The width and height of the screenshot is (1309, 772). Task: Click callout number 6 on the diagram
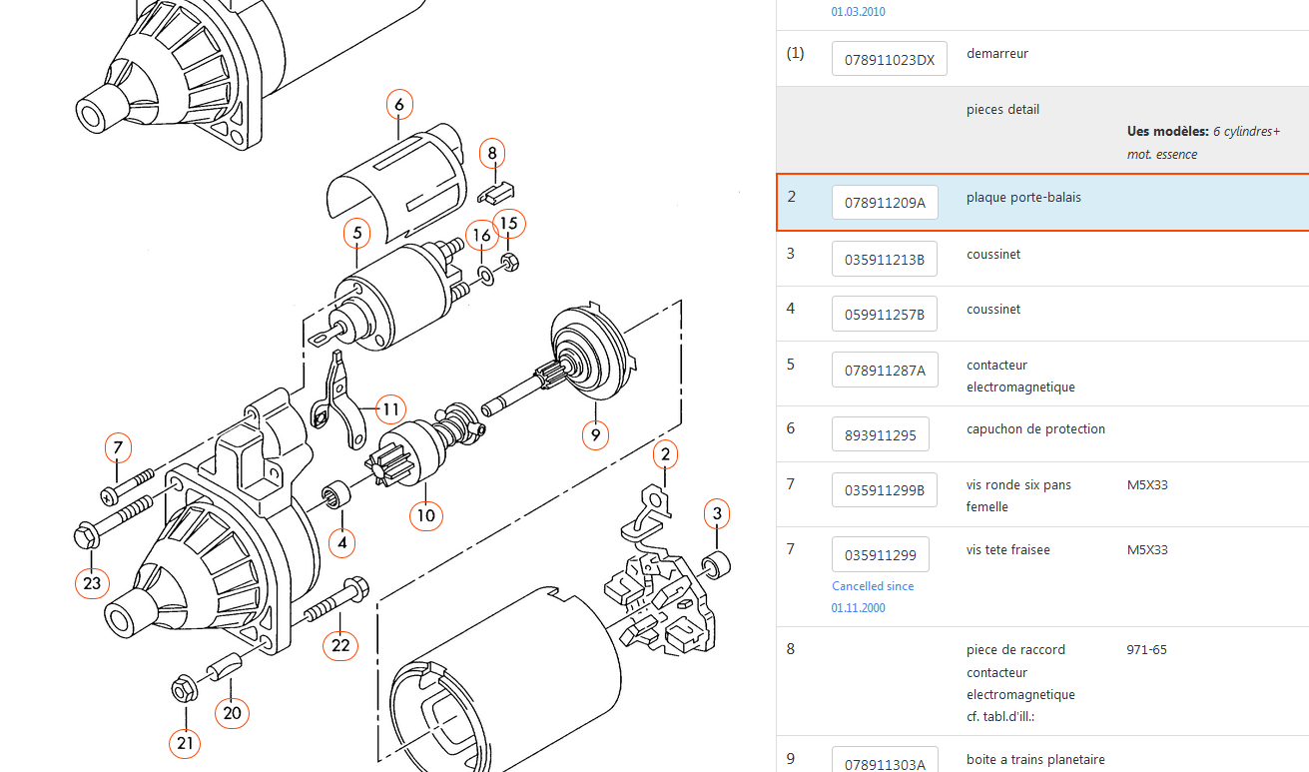coord(398,105)
